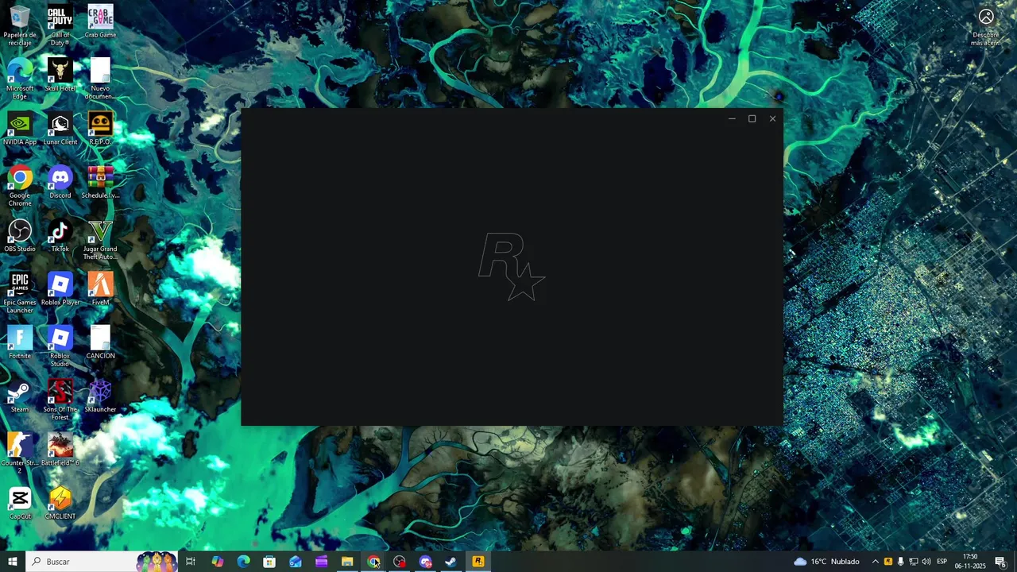Select the Battlefield 6 desktop shortcut

point(60,450)
